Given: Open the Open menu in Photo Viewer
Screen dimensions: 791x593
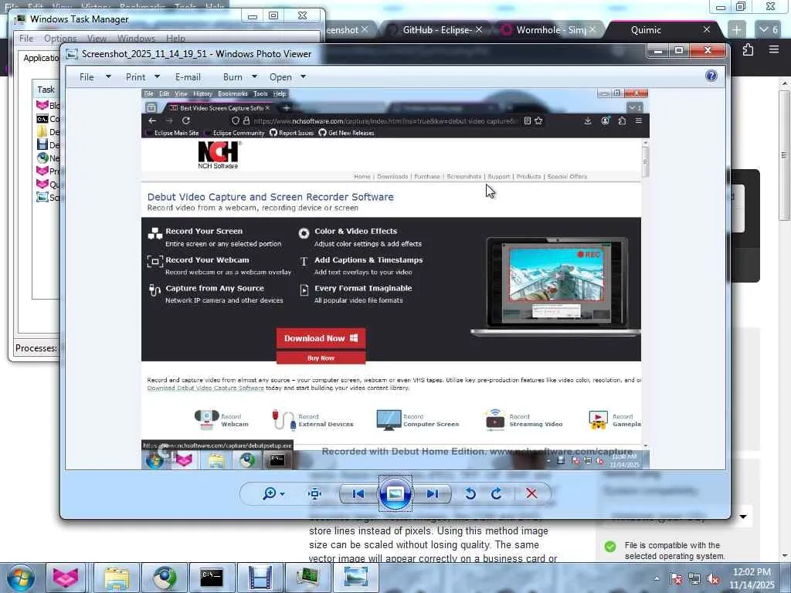Looking at the screenshot, I should [x=280, y=77].
